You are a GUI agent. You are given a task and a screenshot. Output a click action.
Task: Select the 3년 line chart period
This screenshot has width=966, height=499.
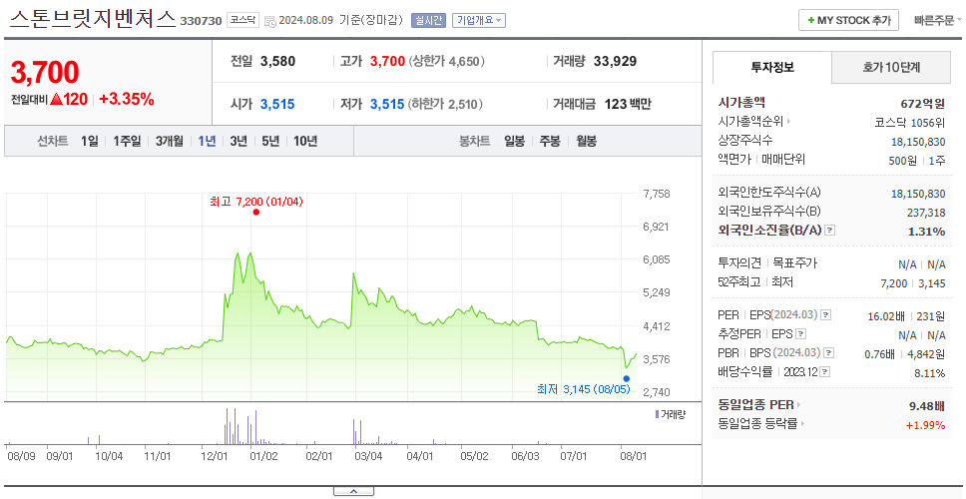[x=239, y=141]
